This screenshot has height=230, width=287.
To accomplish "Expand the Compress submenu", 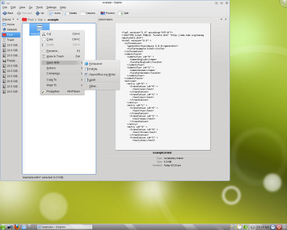I will 53,73.
